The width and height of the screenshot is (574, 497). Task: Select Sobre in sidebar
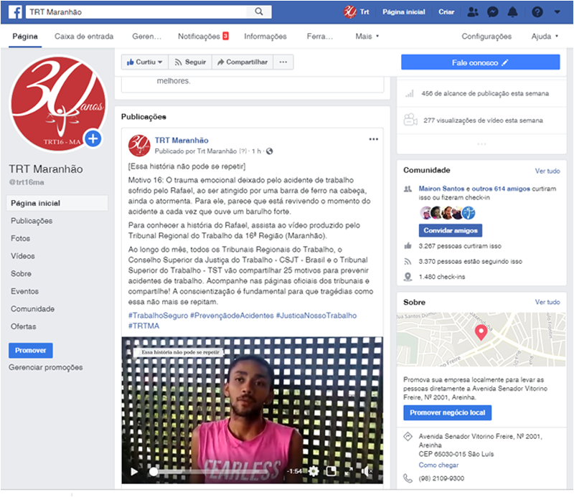pos(21,273)
